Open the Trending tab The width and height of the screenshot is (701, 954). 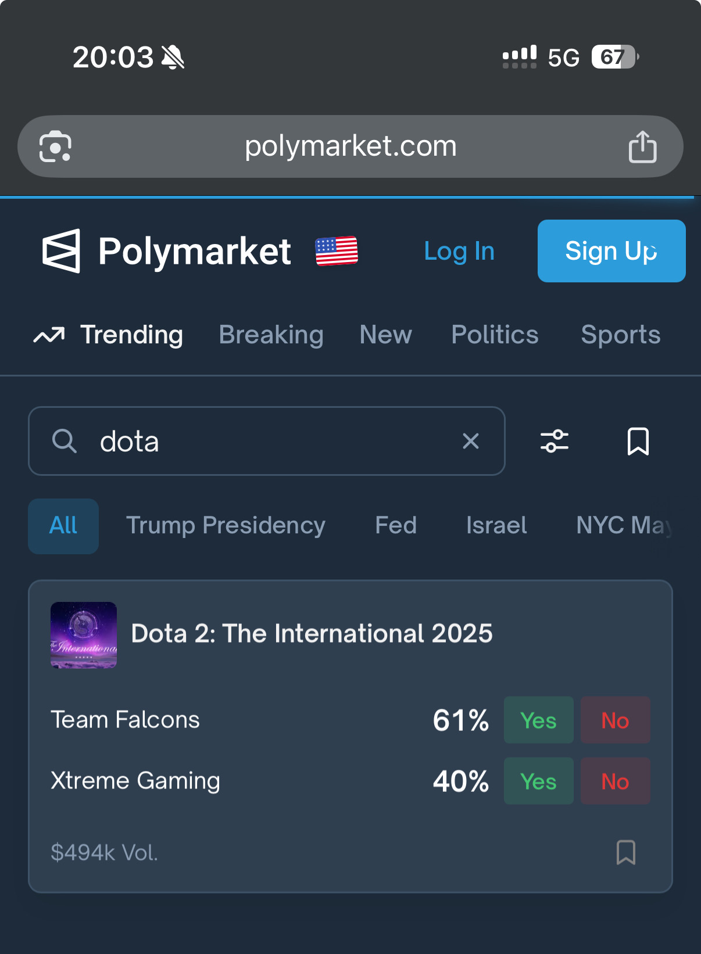pyautogui.click(x=131, y=335)
